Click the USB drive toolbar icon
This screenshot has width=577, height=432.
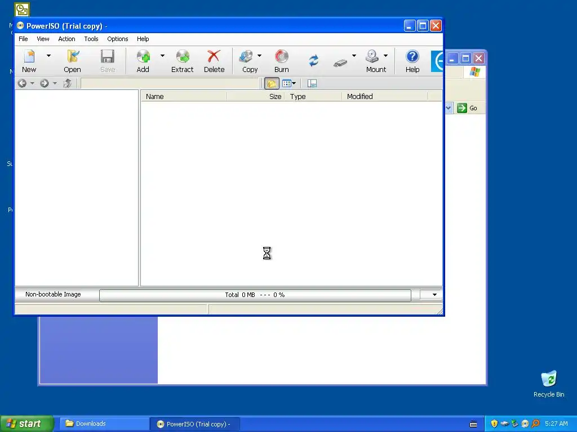pos(340,63)
